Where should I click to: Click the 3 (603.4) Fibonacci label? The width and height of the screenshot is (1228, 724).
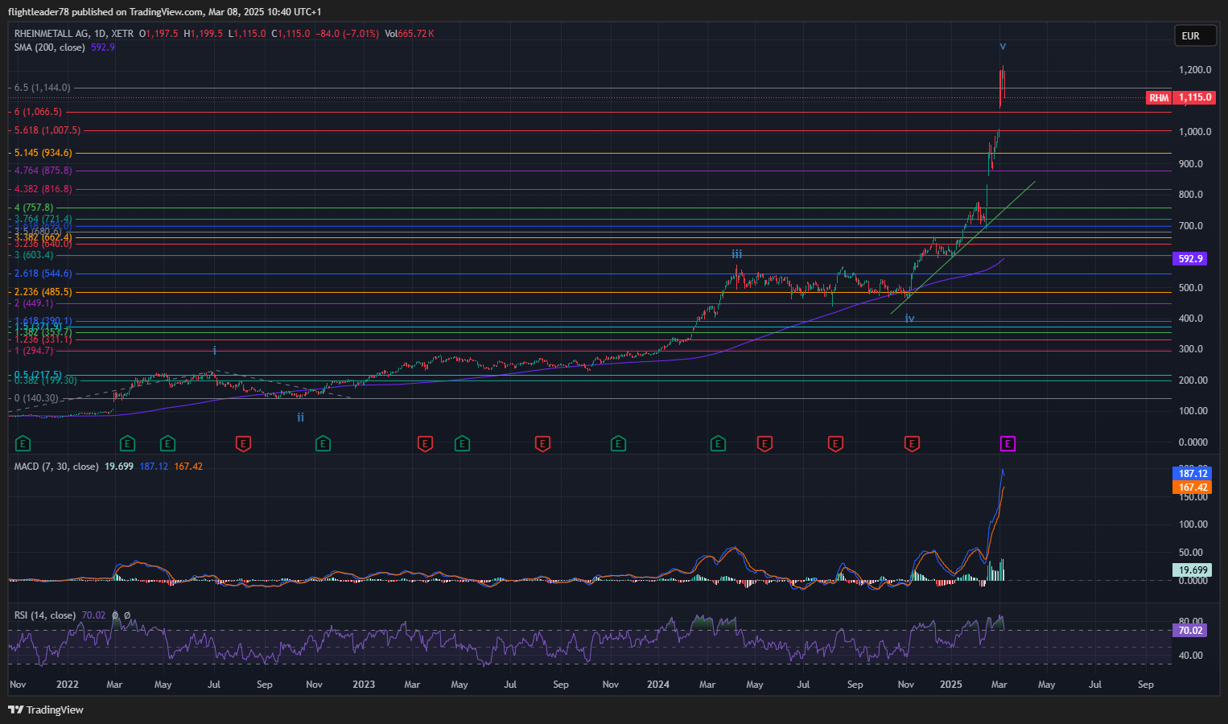34,255
